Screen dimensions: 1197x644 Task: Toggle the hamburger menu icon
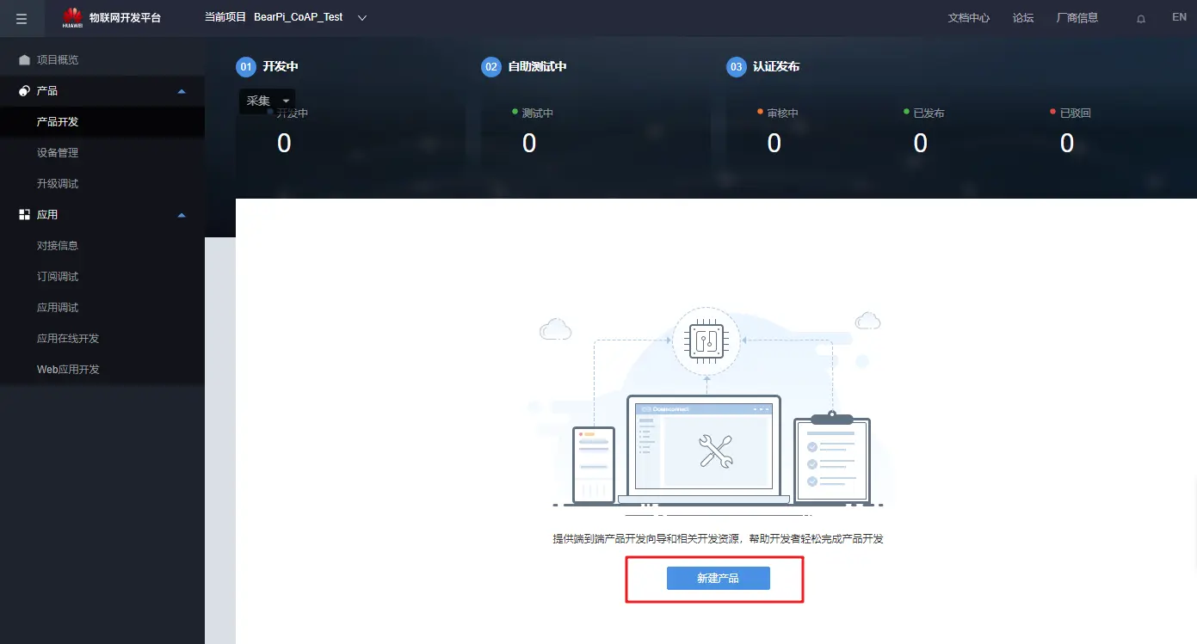pyautogui.click(x=22, y=18)
